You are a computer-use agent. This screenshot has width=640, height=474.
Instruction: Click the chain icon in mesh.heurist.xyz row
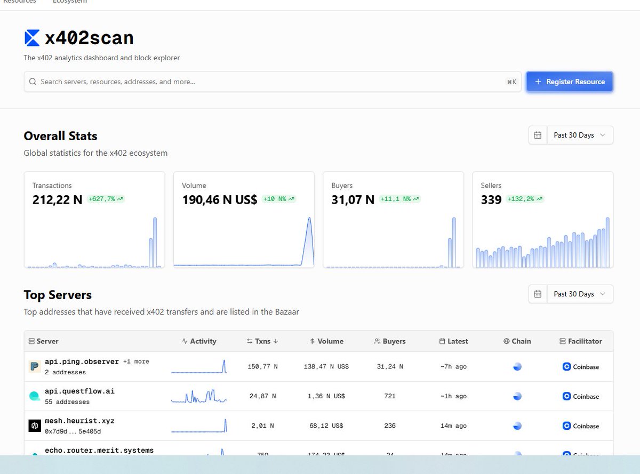517,426
